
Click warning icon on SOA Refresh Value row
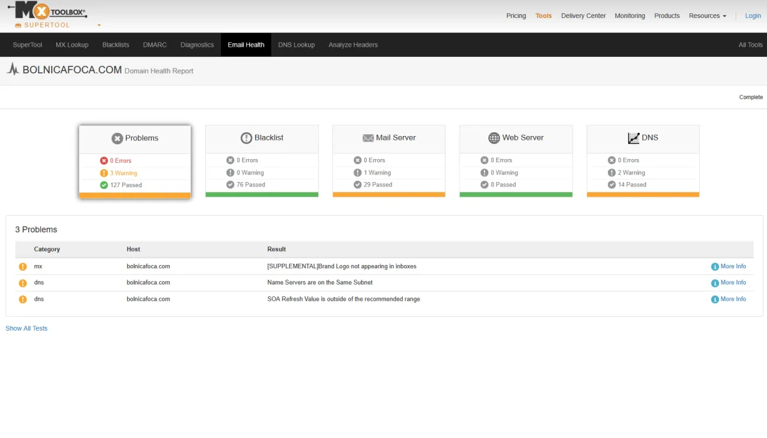point(23,299)
